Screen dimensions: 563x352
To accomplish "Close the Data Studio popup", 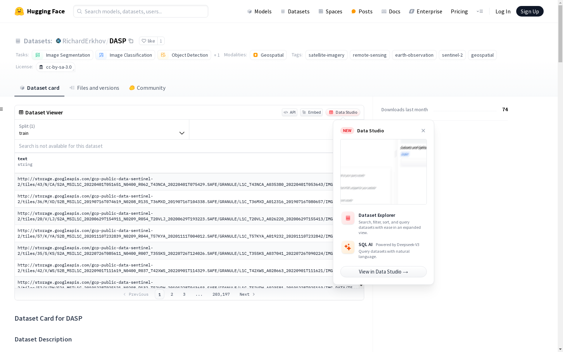I will point(423,131).
